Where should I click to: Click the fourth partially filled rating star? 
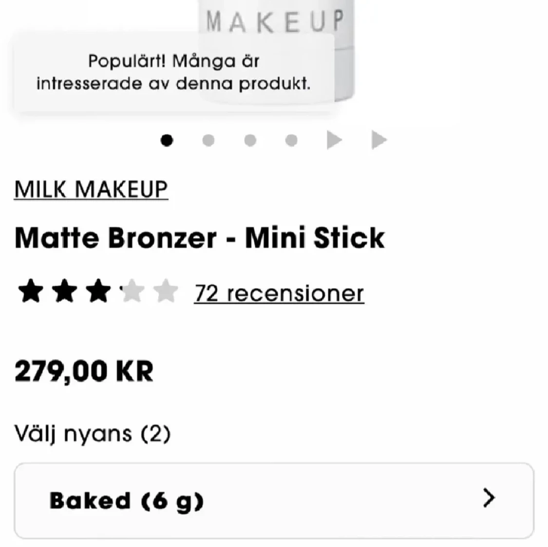click(132, 291)
